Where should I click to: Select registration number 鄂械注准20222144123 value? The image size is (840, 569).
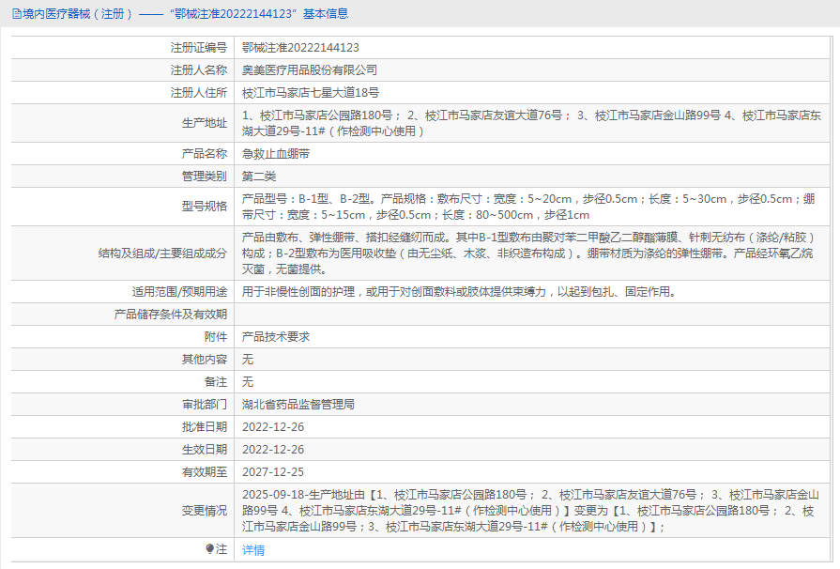[x=300, y=48]
